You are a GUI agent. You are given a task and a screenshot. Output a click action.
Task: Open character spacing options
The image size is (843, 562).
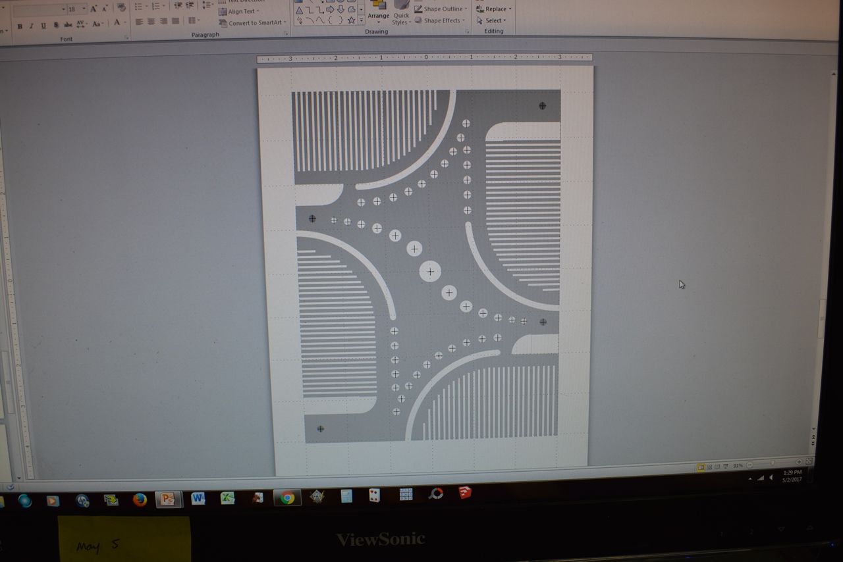click(82, 24)
